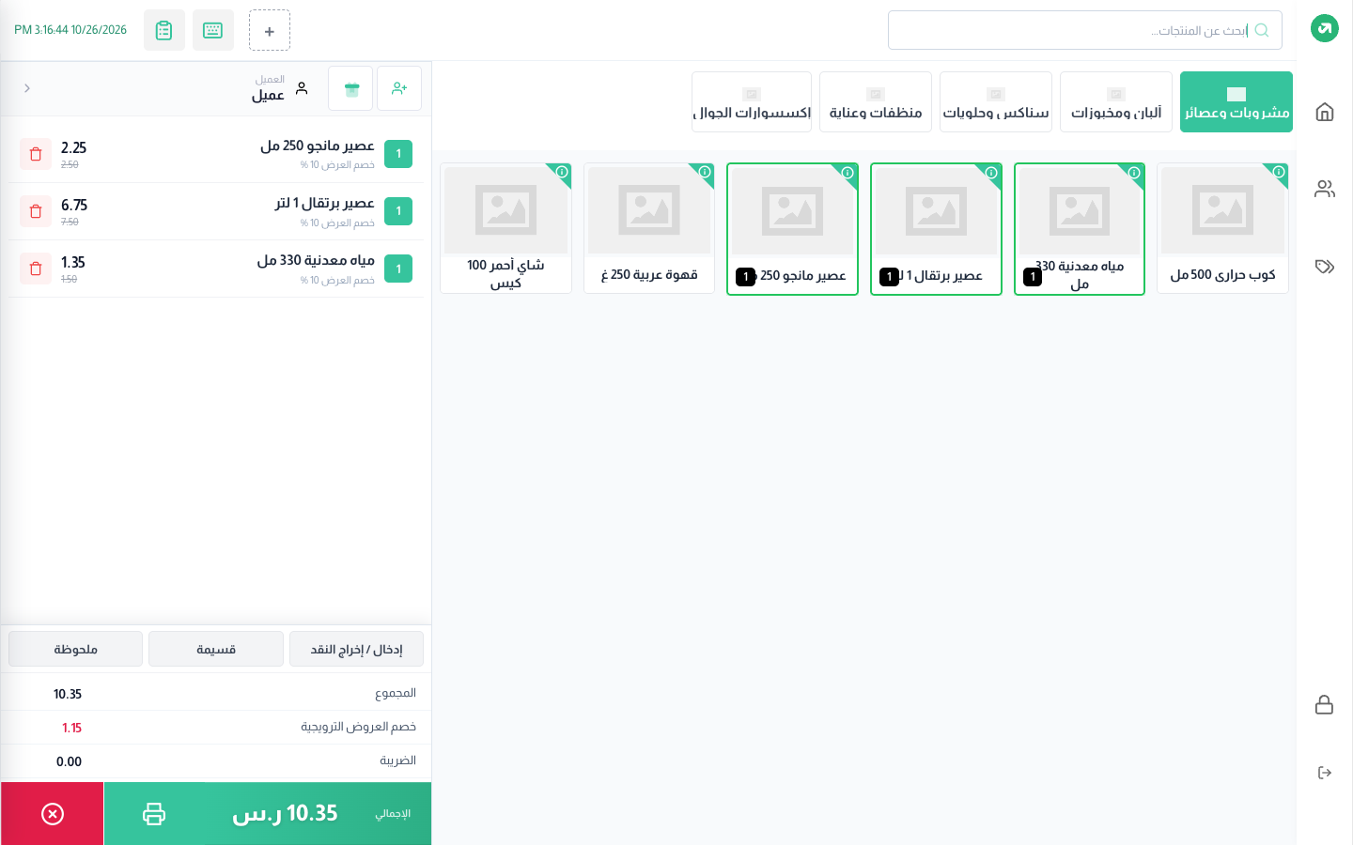This screenshot has height=845, width=1353.
Task: Click the ملحوظة note button
Action: tap(76, 649)
